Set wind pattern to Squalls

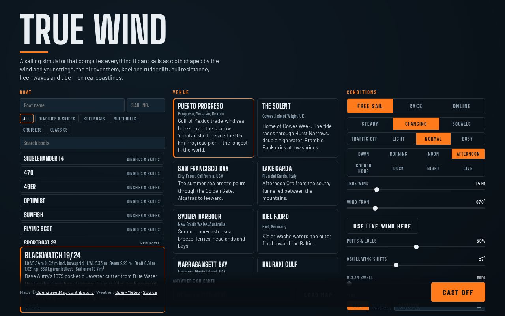point(462,124)
